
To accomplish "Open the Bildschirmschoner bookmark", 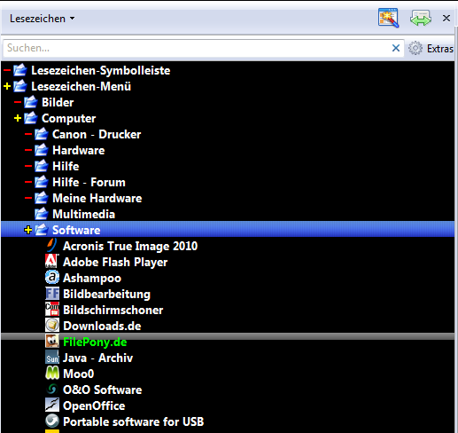I will [x=113, y=310].
